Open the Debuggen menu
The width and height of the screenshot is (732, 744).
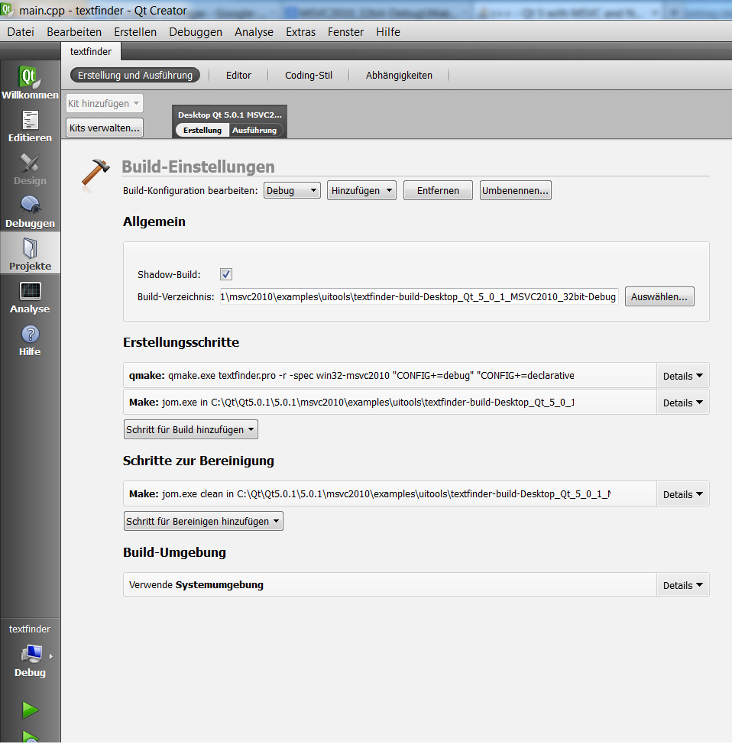click(196, 32)
